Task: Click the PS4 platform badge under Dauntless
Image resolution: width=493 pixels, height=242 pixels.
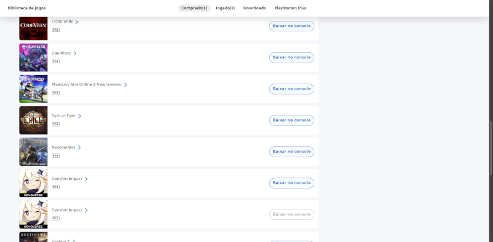Action: click(55, 61)
